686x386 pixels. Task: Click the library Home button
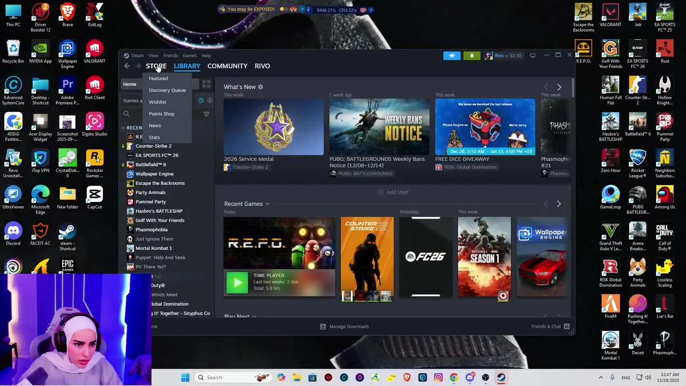click(130, 84)
